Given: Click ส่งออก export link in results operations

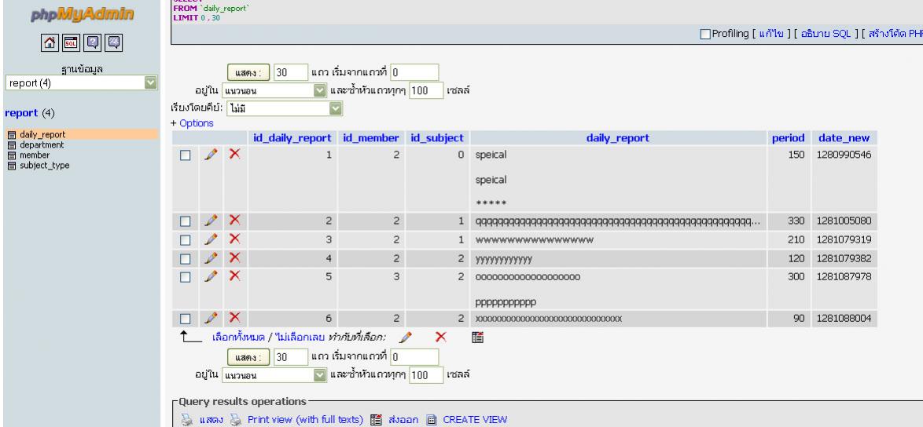Looking at the screenshot, I should pyautogui.click(x=403, y=420).
